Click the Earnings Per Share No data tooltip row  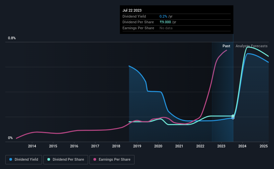click(177, 28)
